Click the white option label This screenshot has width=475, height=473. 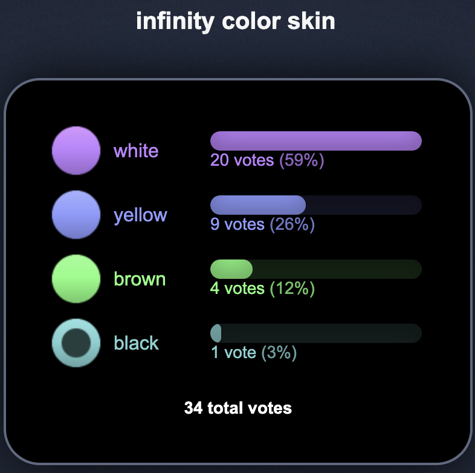point(136,151)
